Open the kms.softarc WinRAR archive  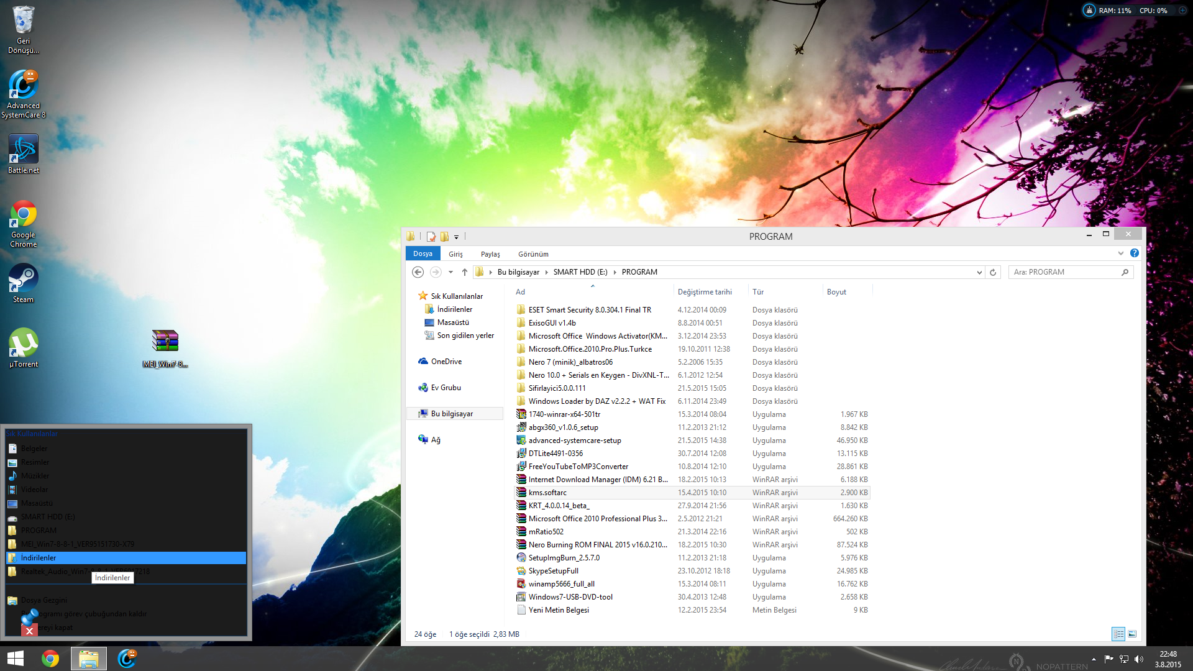point(547,493)
